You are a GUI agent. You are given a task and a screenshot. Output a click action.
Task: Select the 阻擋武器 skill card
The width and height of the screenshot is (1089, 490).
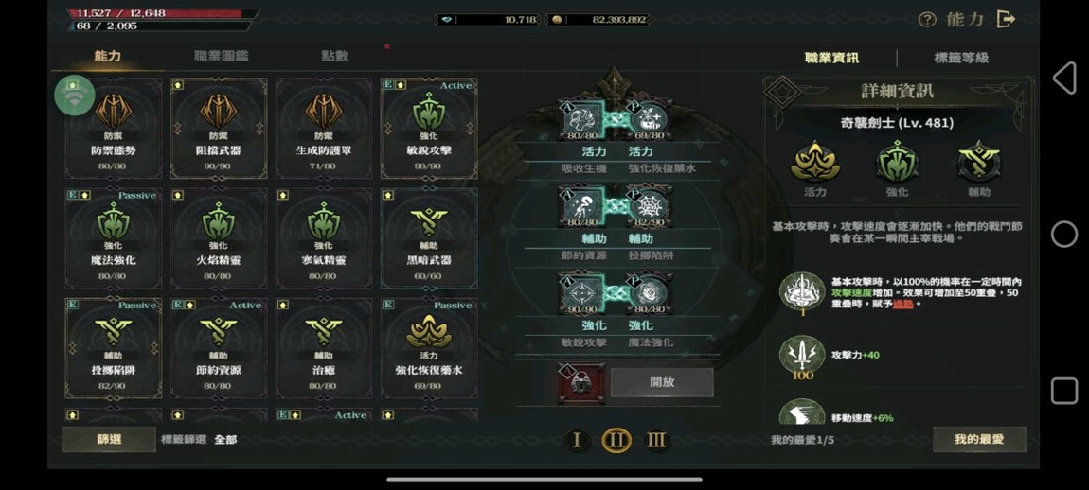(x=218, y=129)
